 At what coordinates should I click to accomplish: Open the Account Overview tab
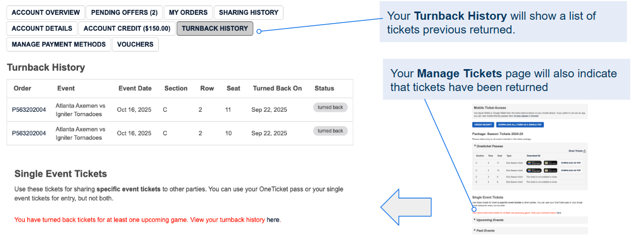46,13
